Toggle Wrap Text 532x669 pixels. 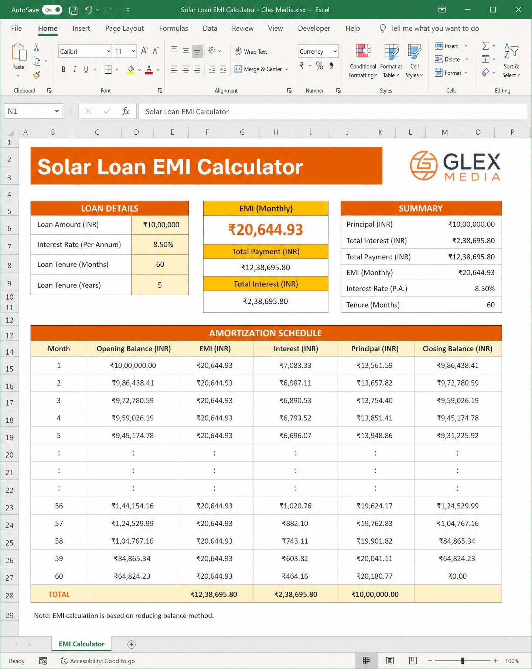251,52
